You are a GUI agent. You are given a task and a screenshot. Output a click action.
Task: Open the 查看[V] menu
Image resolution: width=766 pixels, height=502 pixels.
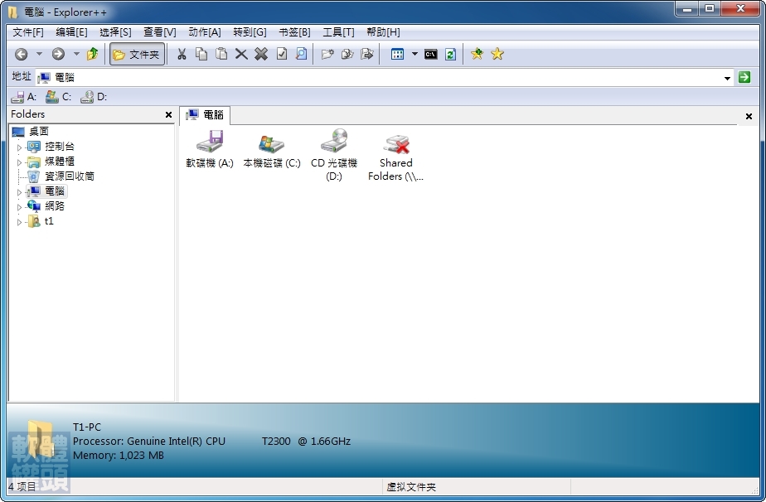point(159,32)
